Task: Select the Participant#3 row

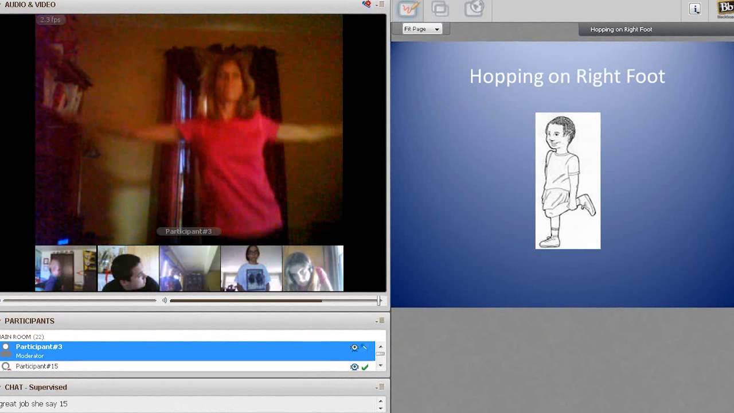Action: point(188,351)
